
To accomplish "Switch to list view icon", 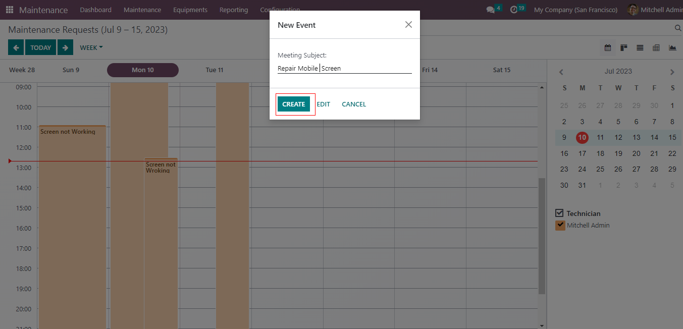I will click(640, 48).
